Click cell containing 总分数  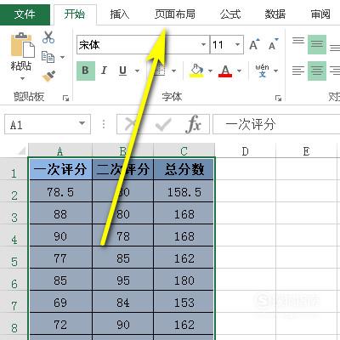[184, 169]
